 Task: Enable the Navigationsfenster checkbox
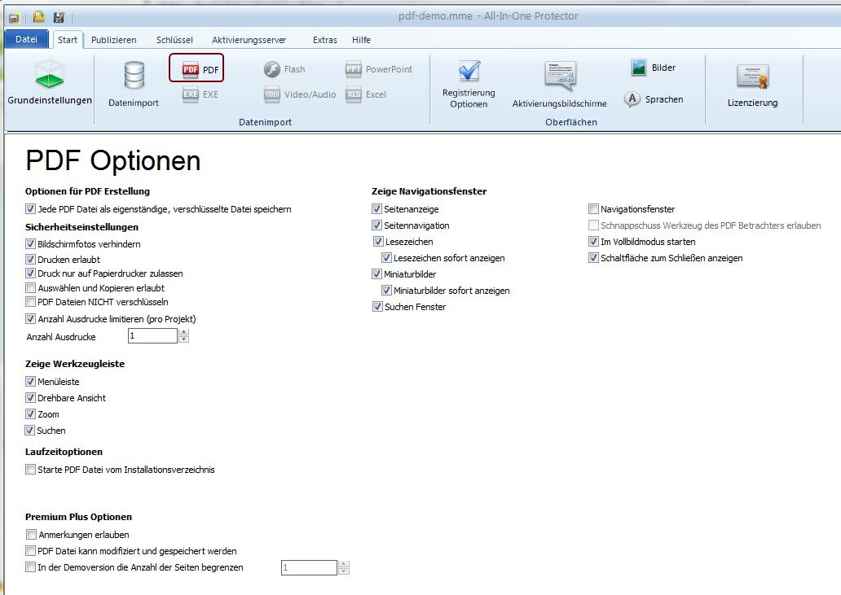pos(594,209)
